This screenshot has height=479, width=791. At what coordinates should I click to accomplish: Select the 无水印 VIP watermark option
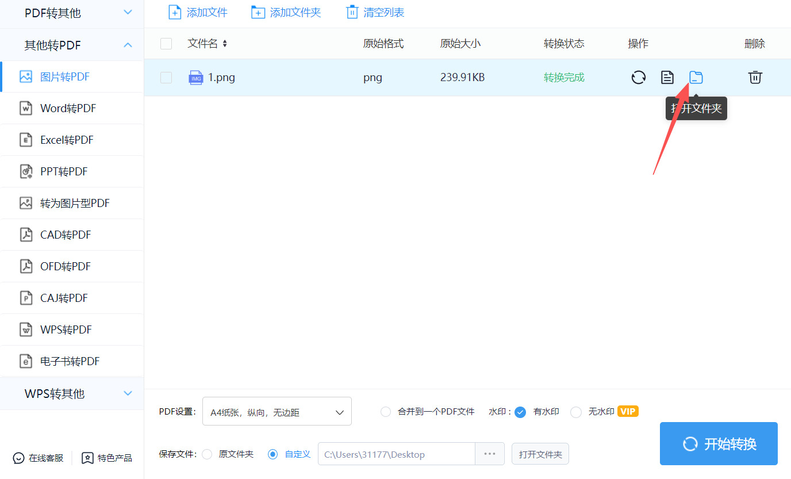coord(576,412)
